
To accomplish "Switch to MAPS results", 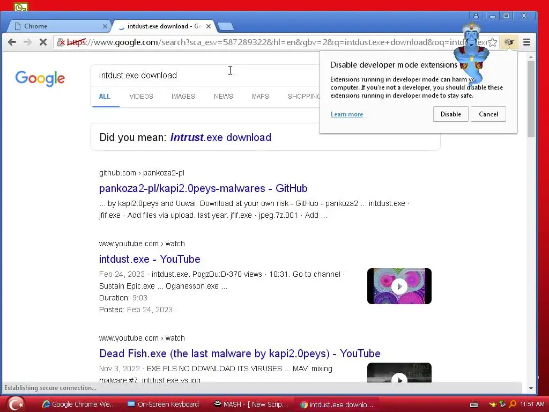I will 260,97.
